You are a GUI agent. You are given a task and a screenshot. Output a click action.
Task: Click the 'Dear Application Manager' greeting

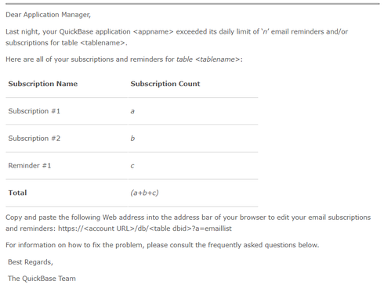point(48,15)
